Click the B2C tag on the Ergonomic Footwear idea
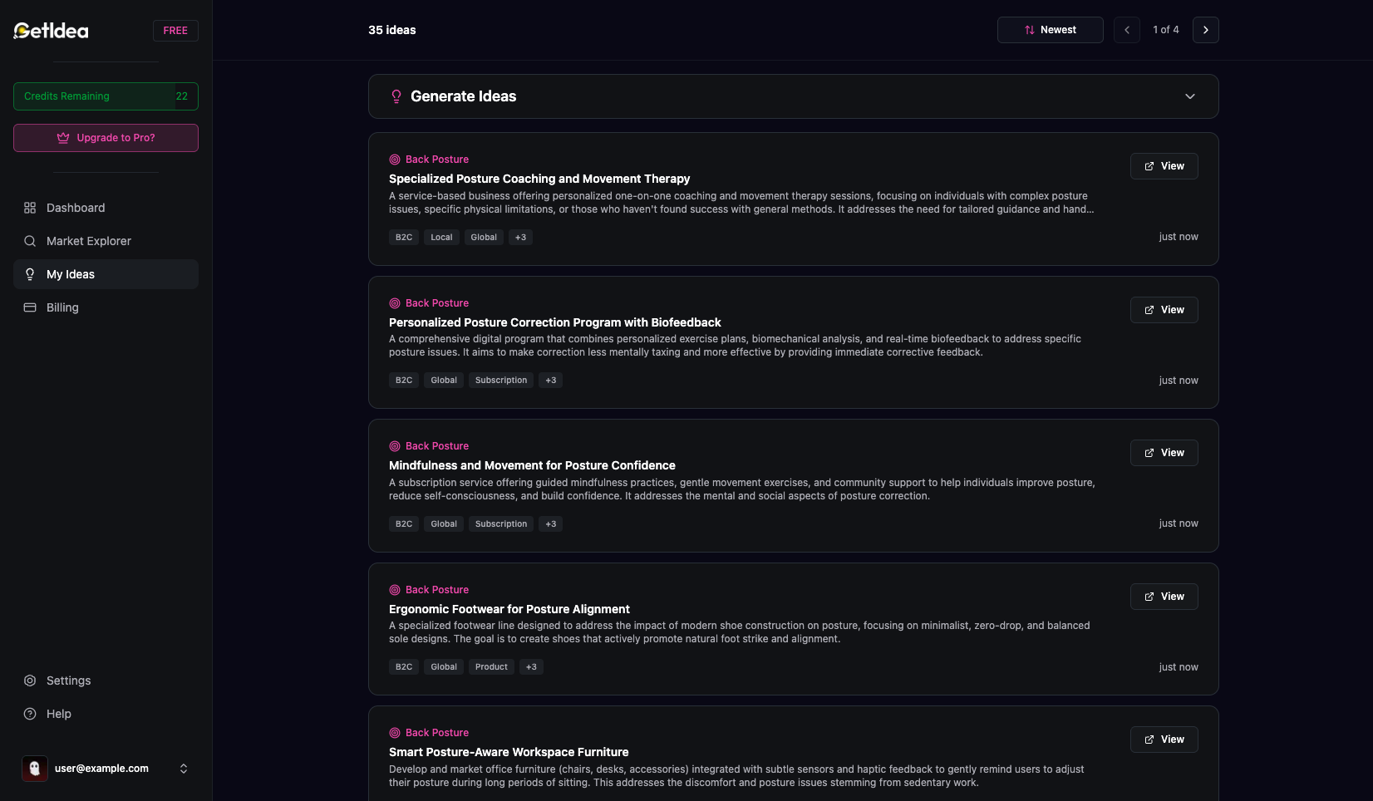The image size is (1373, 801). point(403,666)
